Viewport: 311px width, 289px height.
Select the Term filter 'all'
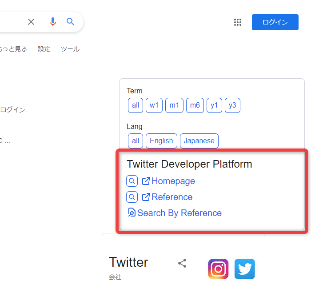[x=136, y=105]
